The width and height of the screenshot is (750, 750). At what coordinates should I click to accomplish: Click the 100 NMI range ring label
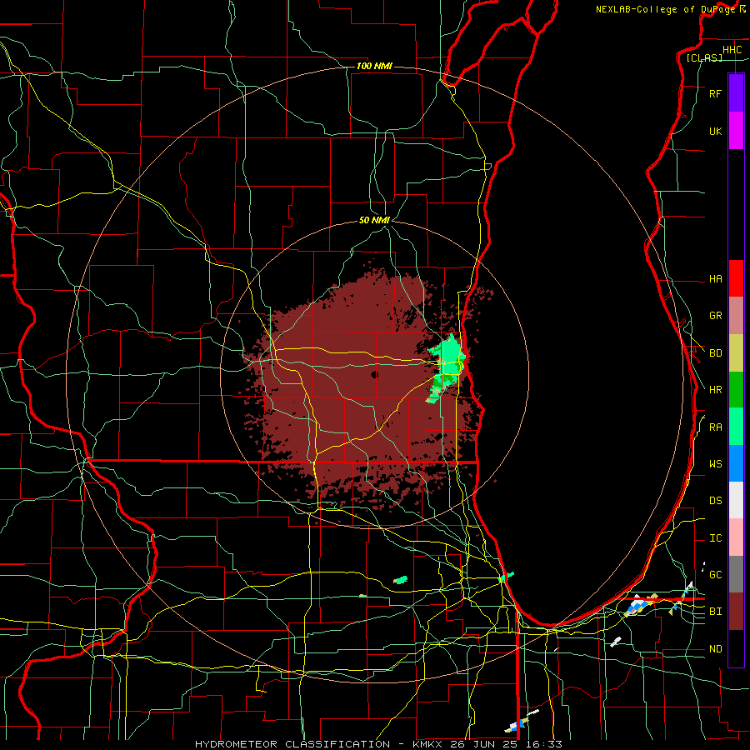[374, 66]
